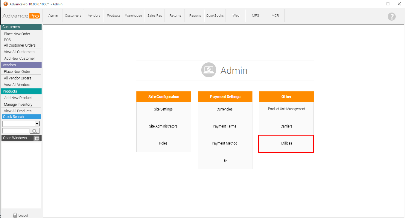The image size is (405, 218).
Task: Click the Admin laptop icon in header
Action: click(x=208, y=70)
